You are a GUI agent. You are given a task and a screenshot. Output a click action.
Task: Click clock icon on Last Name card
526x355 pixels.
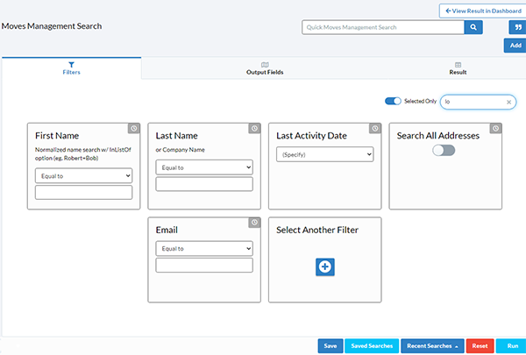(x=254, y=128)
